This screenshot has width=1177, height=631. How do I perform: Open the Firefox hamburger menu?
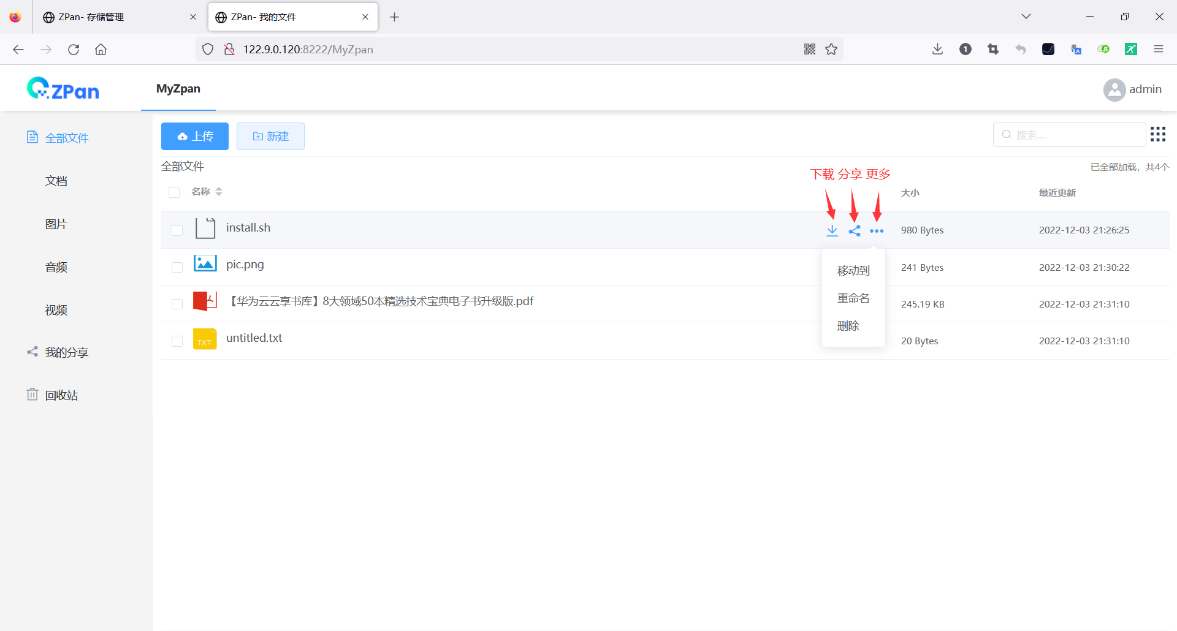click(1159, 49)
